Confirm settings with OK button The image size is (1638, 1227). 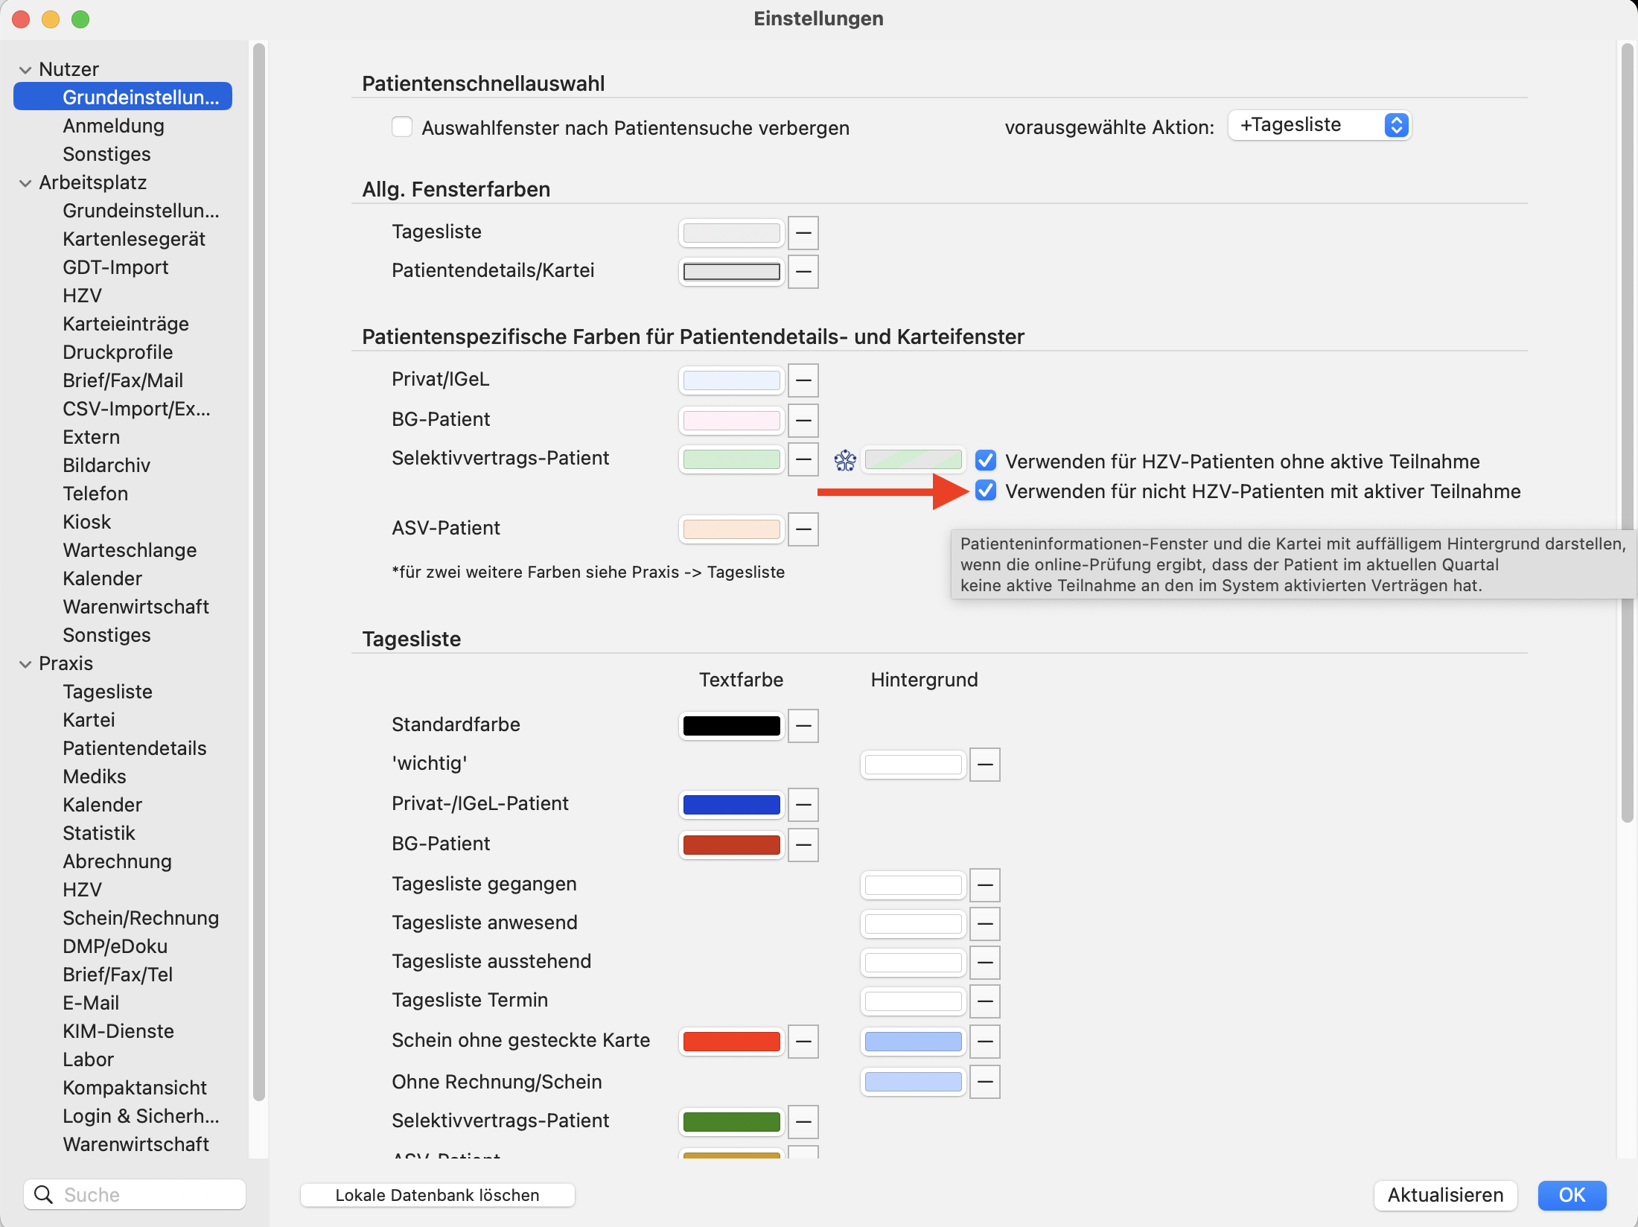(x=1572, y=1195)
